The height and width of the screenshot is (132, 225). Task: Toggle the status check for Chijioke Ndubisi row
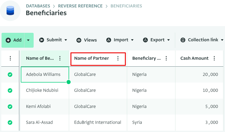click(10, 90)
